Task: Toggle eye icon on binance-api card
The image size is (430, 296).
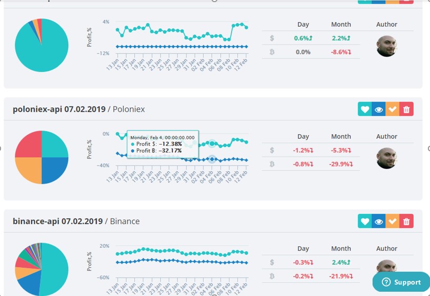Action: 379,221
